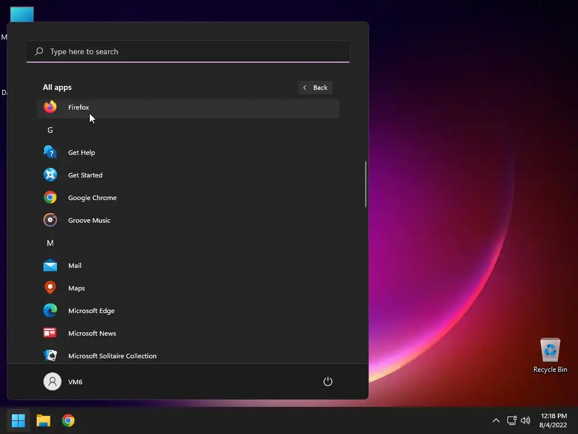Launch Get Help from its question-mark icon
This screenshot has width=578, height=434.
pos(50,152)
